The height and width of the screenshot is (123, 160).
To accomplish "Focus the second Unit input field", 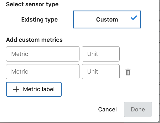I will tap(101, 72).
